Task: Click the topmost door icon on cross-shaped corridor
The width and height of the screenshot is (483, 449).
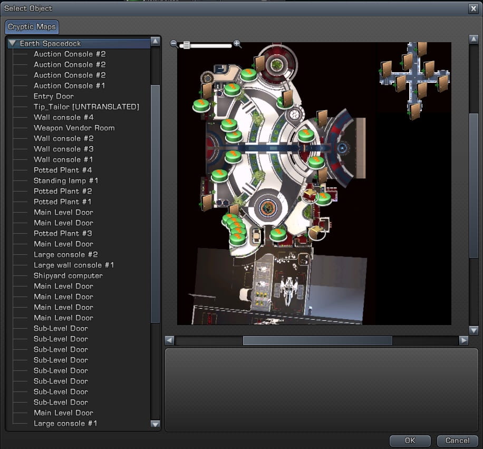Action: click(422, 49)
